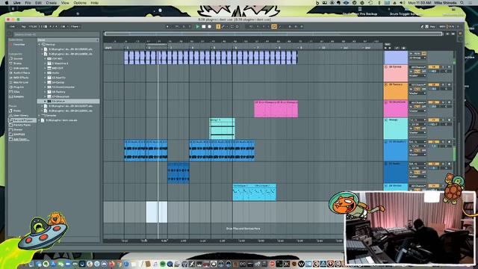Toggle blue audio track activator button
Image resolution: width=478 pixels, height=269 pixels.
(x=433, y=142)
